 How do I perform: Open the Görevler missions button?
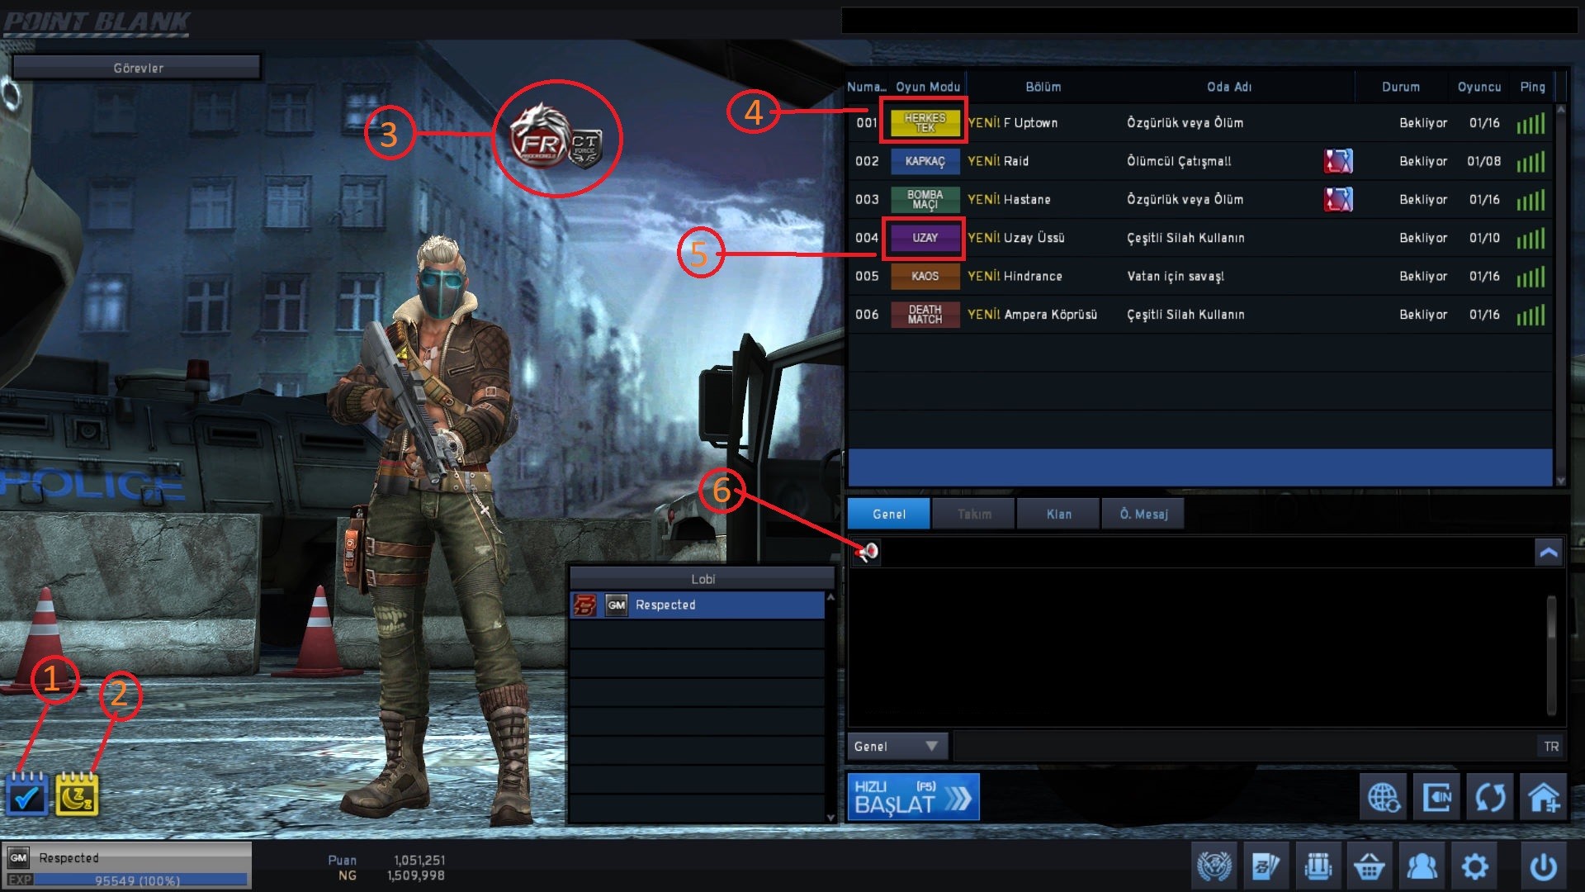[x=138, y=68]
